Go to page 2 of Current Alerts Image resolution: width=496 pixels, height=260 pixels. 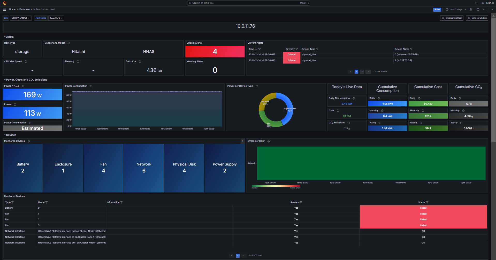coord(362,72)
